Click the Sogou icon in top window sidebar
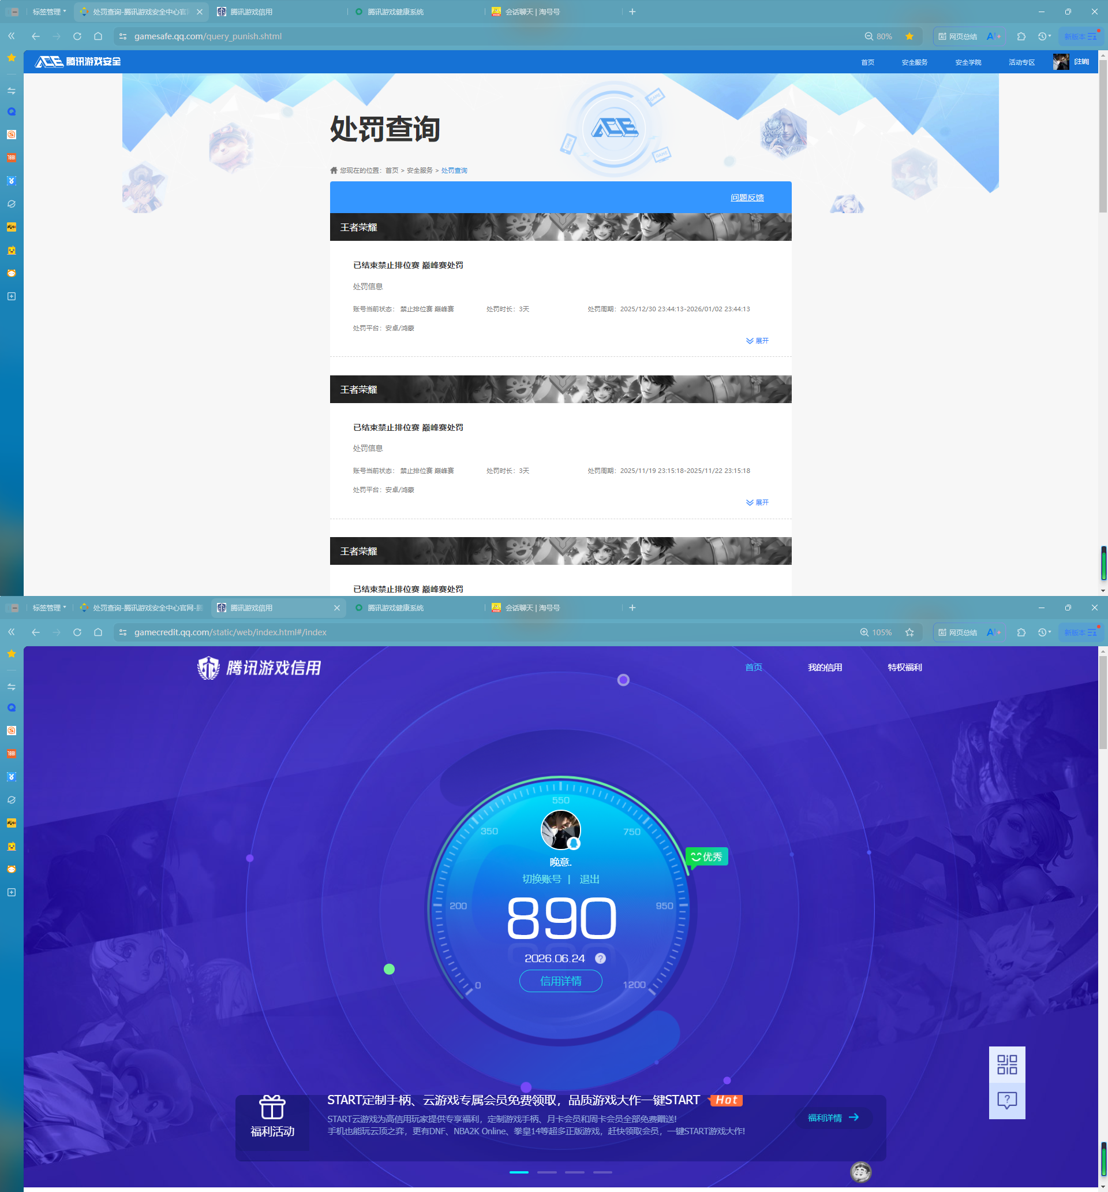 (x=12, y=135)
